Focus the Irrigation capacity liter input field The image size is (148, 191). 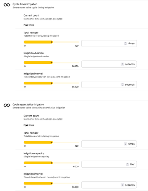click(x=109, y=164)
